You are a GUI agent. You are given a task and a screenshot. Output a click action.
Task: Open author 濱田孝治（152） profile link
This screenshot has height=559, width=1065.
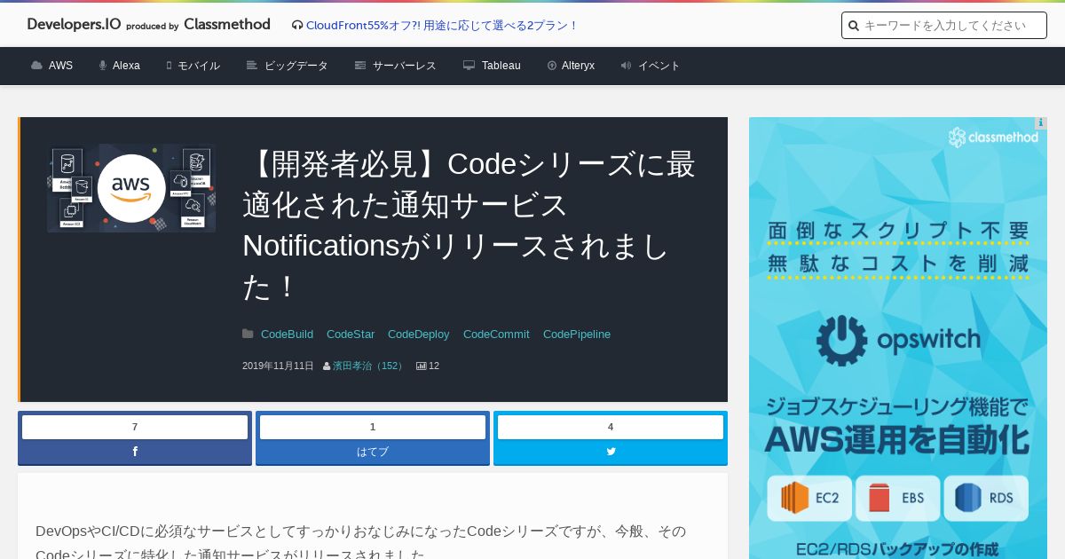coord(369,366)
